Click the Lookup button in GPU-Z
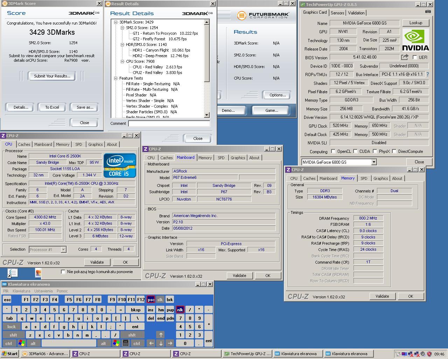The width and height of the screenshot is (448, 359). 416,23
